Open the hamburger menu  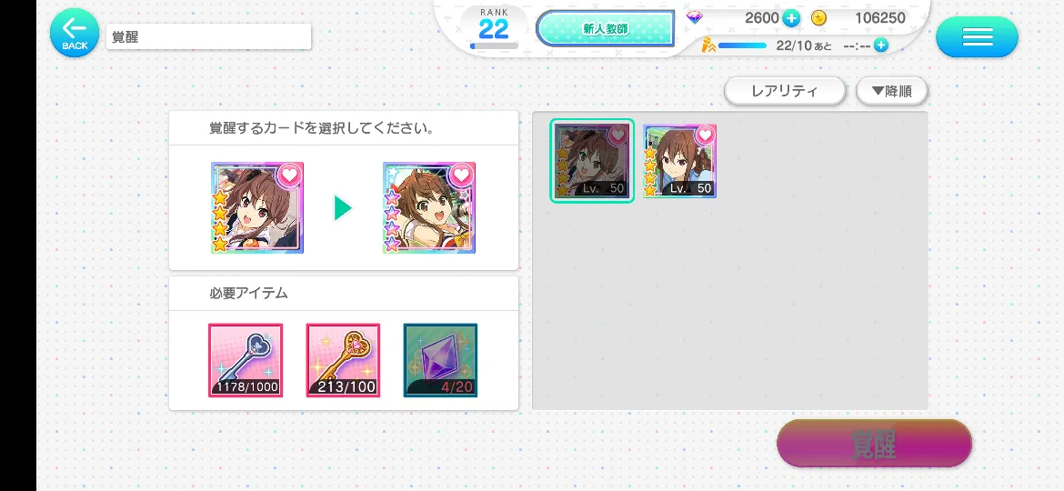(x=977, y=36)
